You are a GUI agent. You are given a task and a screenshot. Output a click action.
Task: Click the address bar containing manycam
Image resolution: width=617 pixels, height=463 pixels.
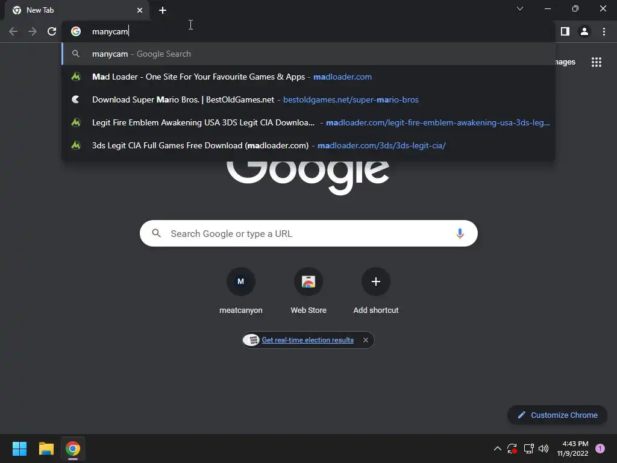coord(308,31)
